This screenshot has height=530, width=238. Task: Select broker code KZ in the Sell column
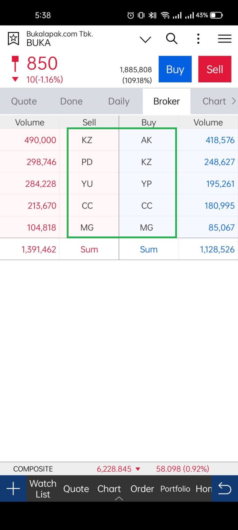pyautogui.click(x=87, y=140)
